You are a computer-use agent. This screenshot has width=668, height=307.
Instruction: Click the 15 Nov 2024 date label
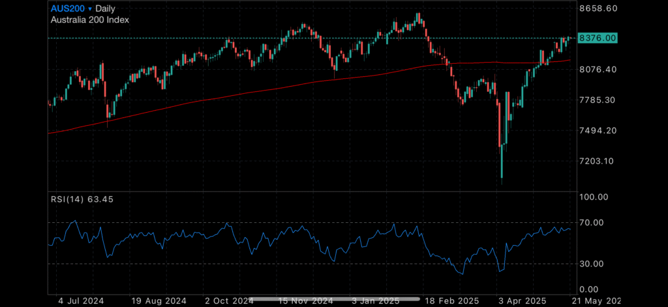[305, 302]
